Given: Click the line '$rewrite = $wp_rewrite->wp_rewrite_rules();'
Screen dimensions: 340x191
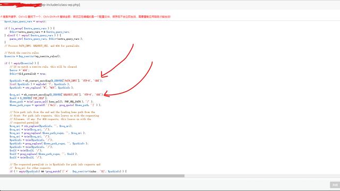Looking at the screenshot, I should pos(32,56).
